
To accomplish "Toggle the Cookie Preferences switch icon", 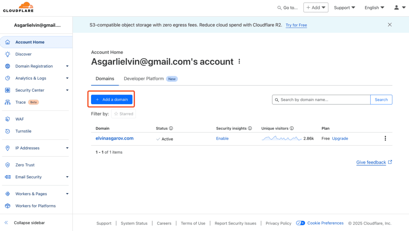I will pyautogui.click(x=300, y=223).
